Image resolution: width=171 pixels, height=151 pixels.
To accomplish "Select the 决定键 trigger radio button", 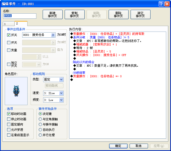I will 40,114.
